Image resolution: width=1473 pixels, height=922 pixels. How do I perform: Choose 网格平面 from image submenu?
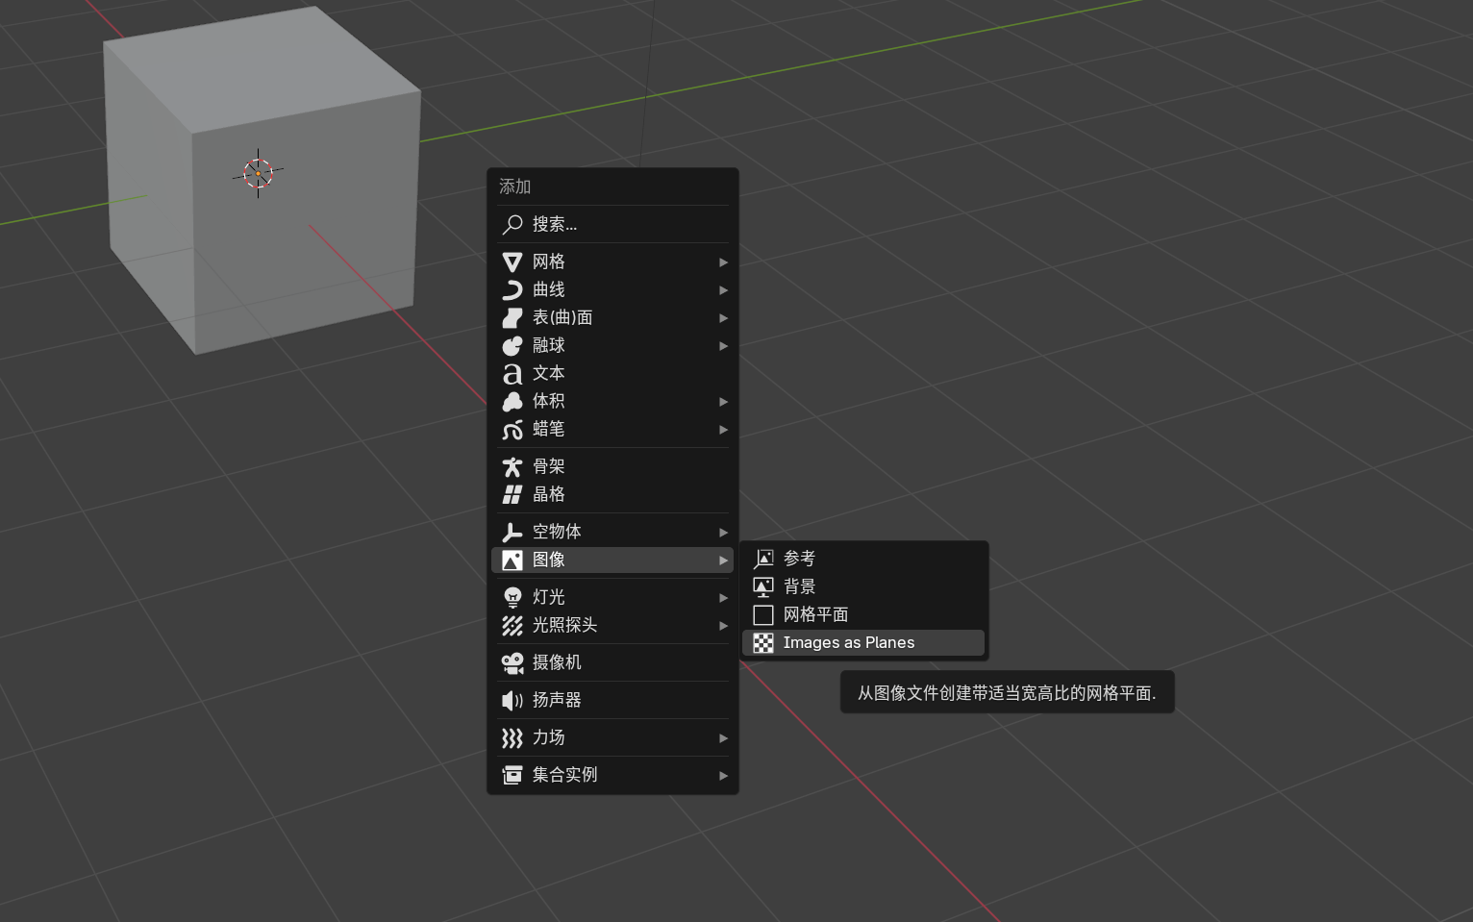815,614
